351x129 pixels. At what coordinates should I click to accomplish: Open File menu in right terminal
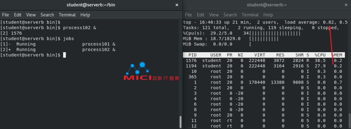189,15
